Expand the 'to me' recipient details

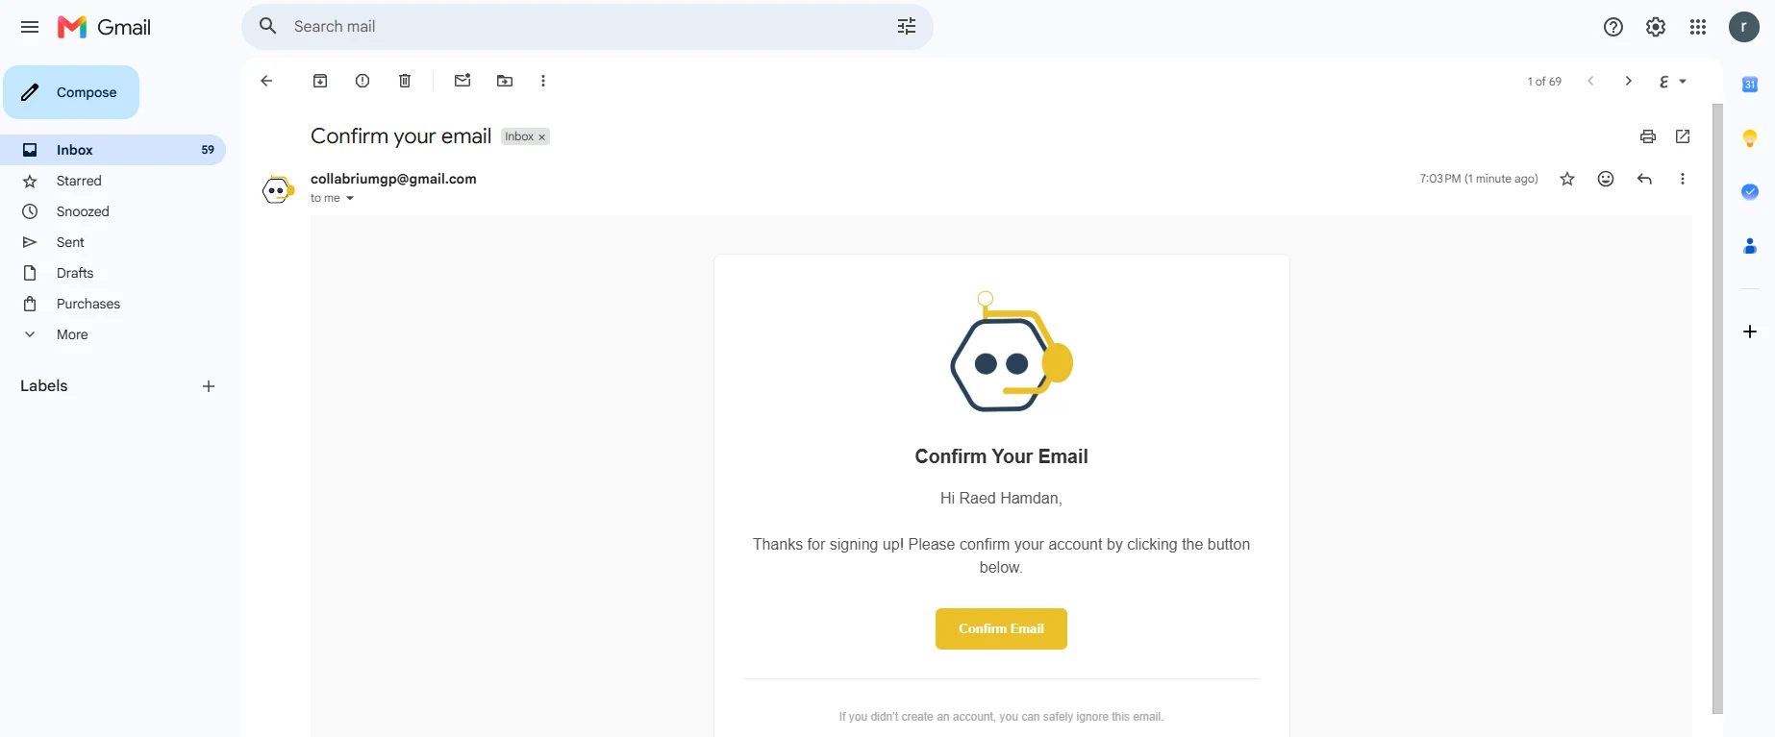click(x=350, y=198)
